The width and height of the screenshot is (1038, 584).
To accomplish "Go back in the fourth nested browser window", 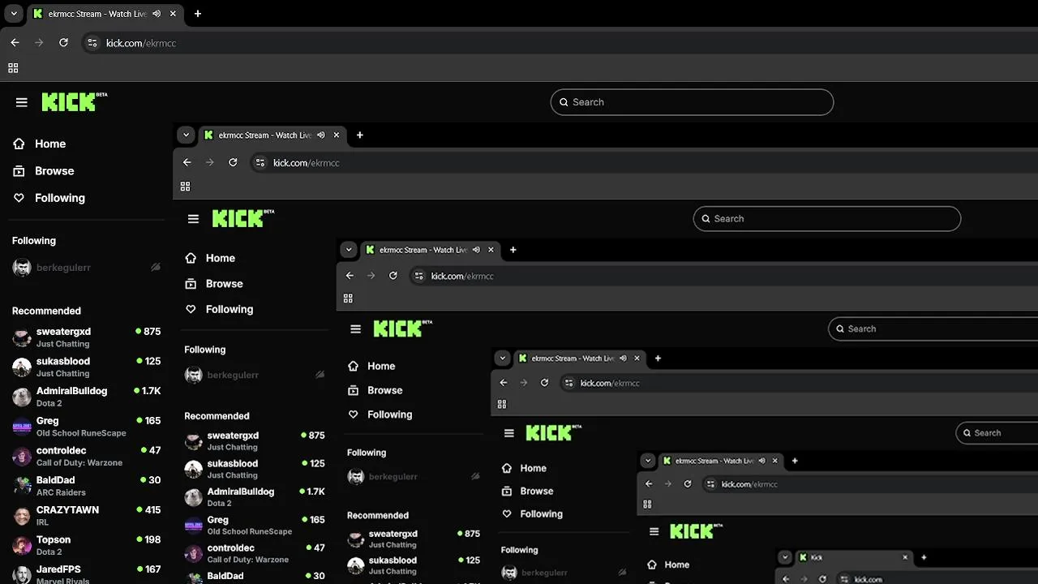I will click(x=504, y=383).
